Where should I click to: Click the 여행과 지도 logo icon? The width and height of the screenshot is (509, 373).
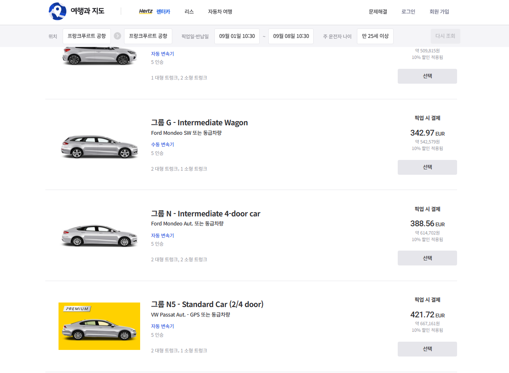click(58, 12)
